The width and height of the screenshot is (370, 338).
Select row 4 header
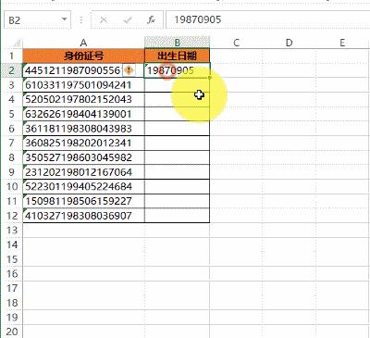tap(12, 99)
